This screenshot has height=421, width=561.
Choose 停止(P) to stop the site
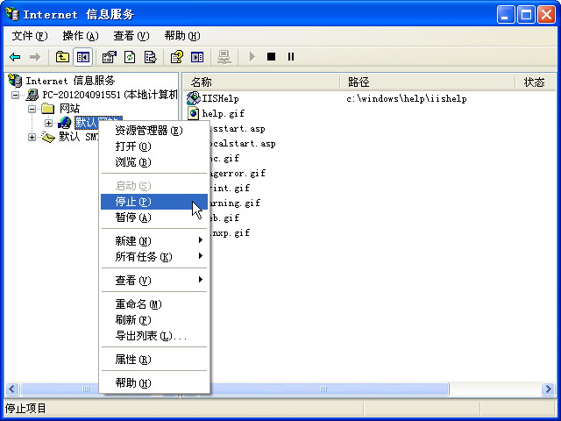coord(154,202)
